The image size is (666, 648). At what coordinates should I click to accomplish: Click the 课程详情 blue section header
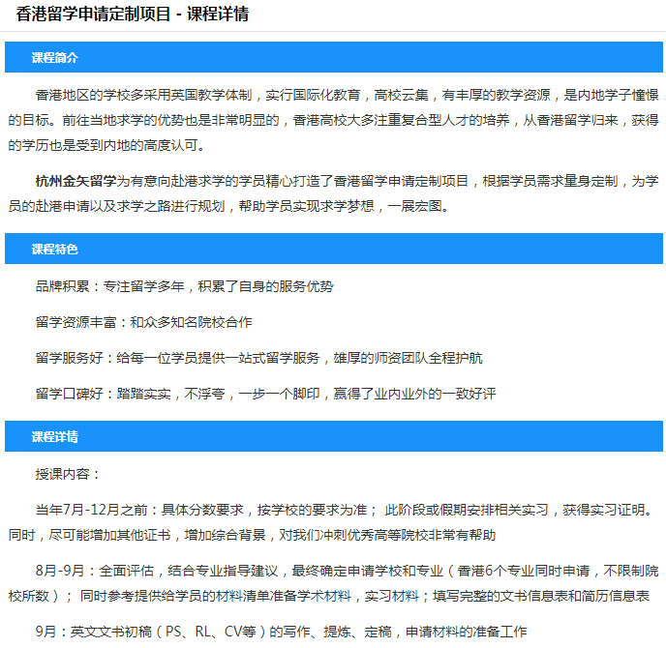(334, 436)
